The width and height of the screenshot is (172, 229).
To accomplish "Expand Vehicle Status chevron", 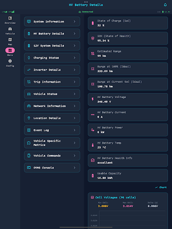I will (75, 94).
